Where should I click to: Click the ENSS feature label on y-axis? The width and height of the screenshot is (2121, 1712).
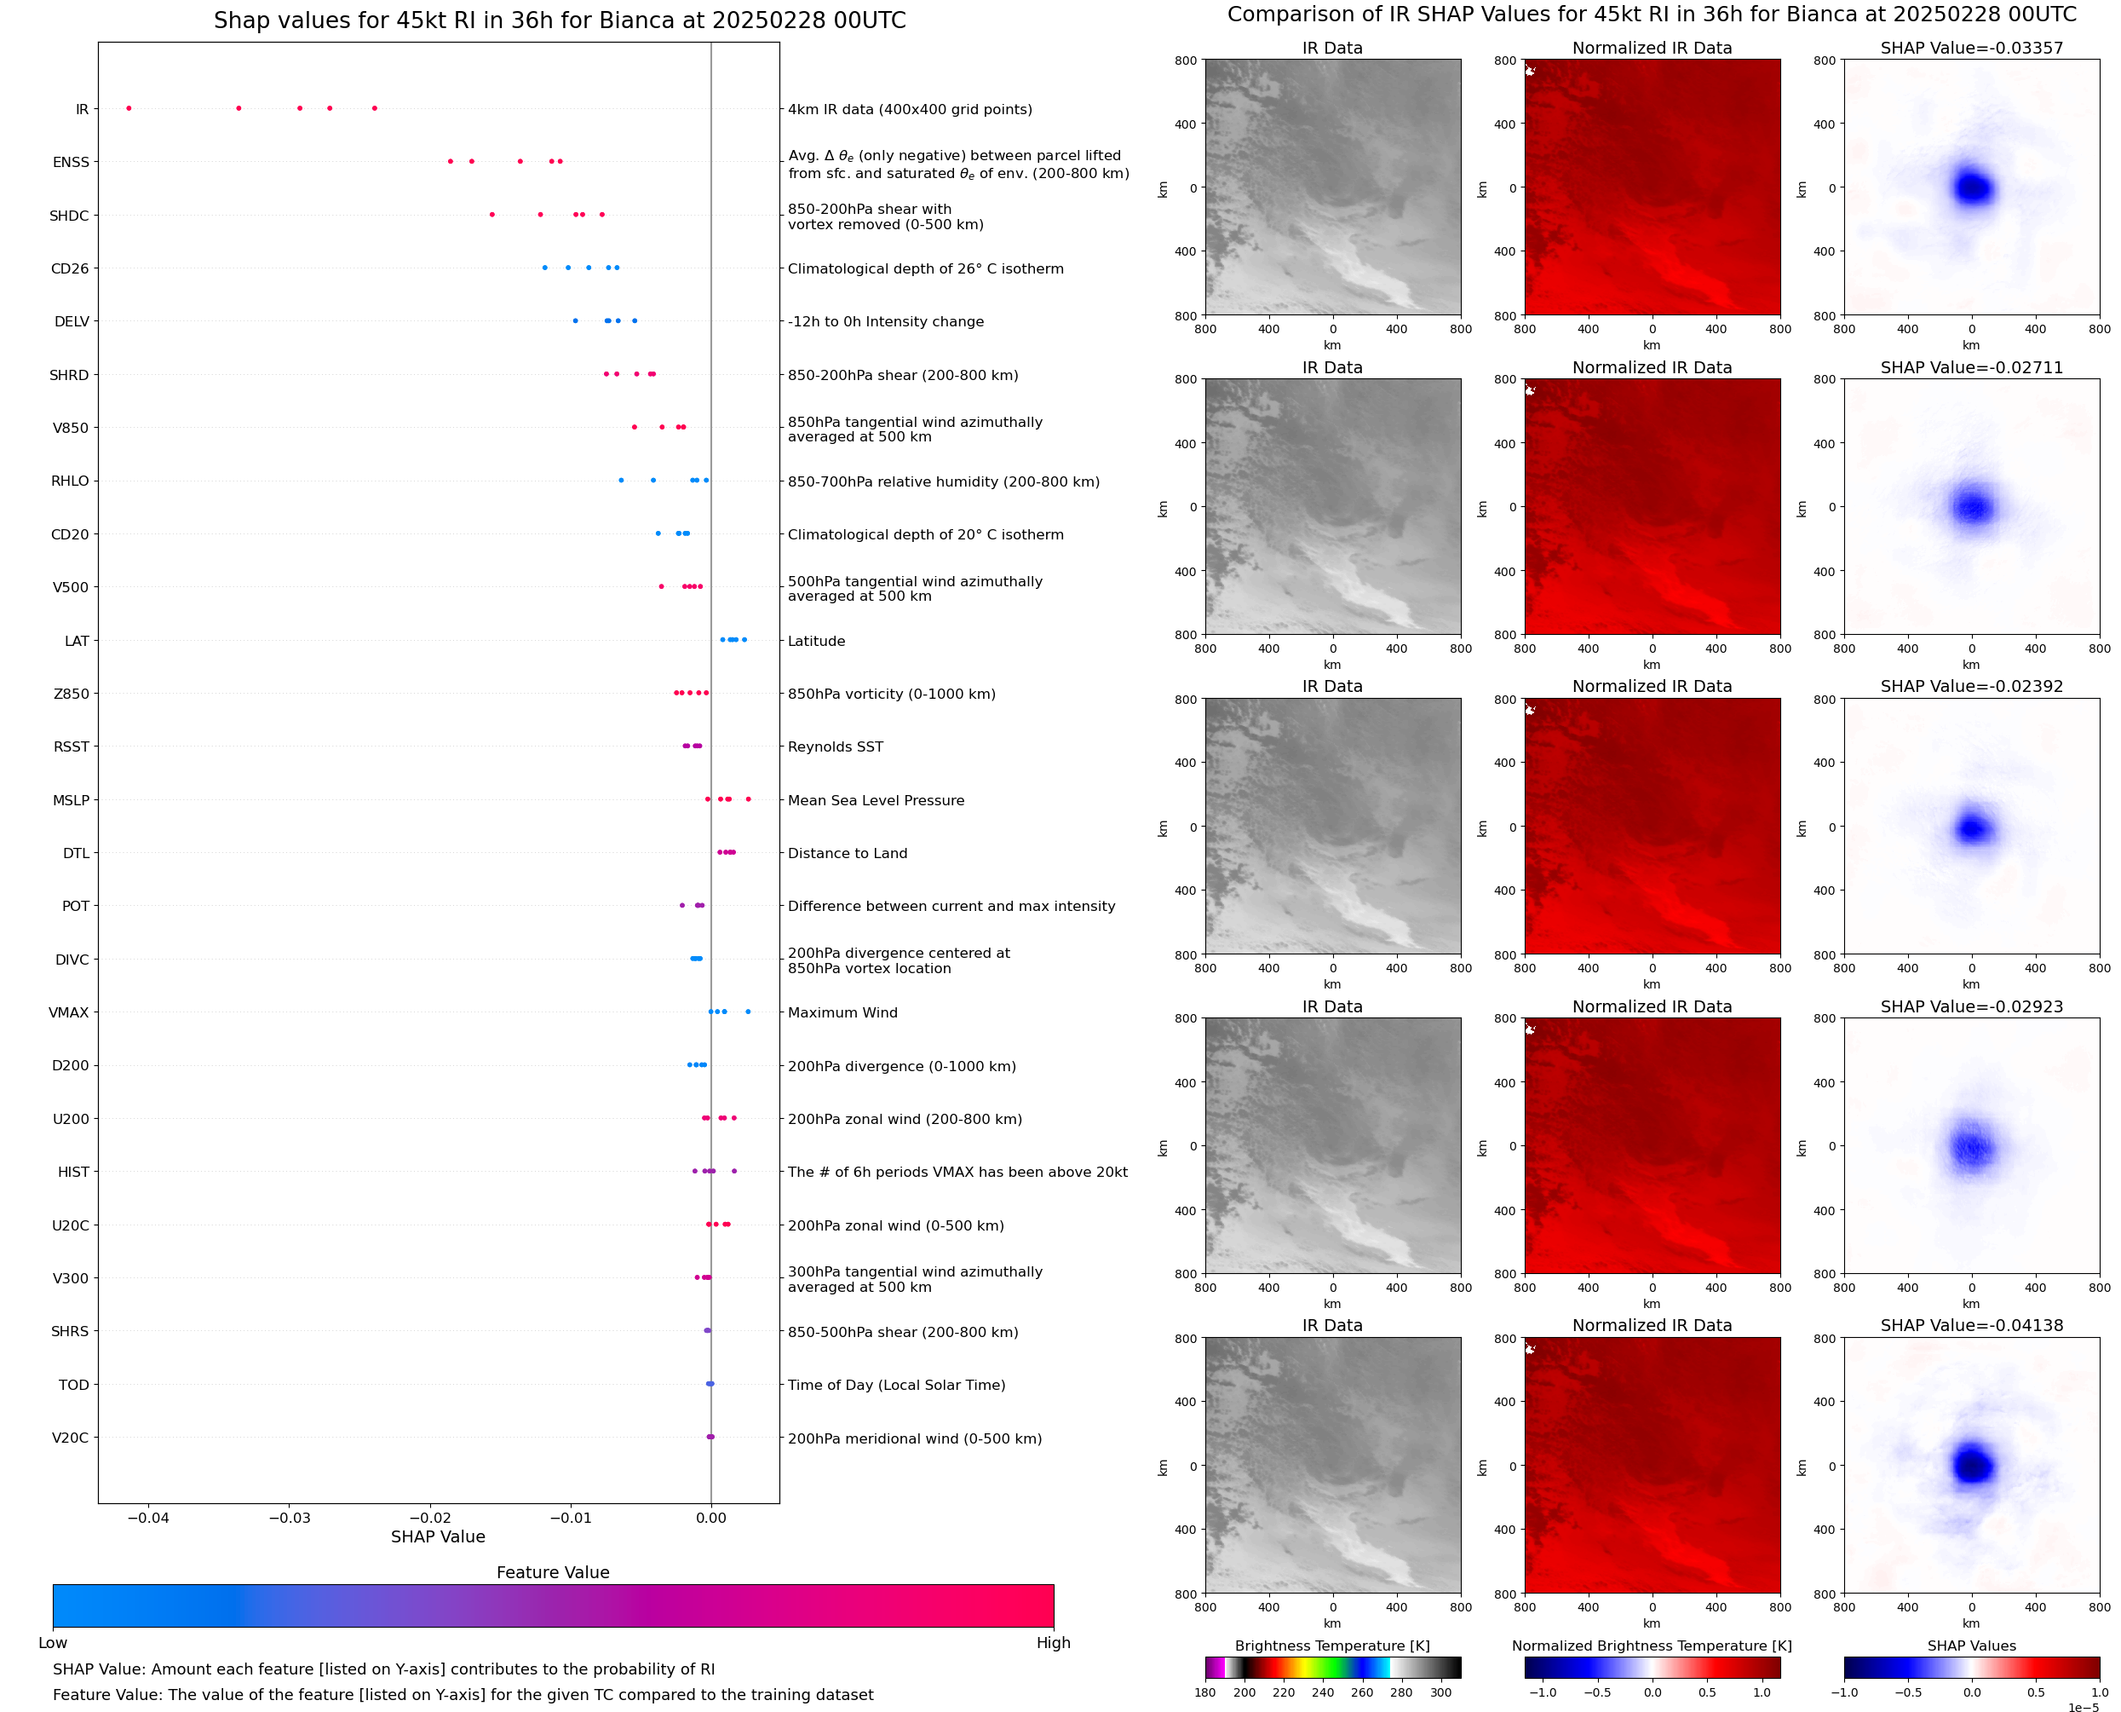[71, 162]
